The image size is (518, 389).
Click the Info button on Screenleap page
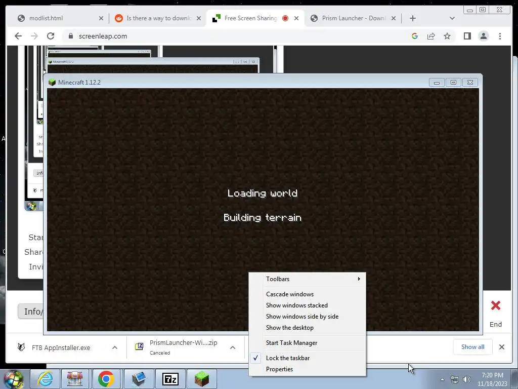(30, 312)
